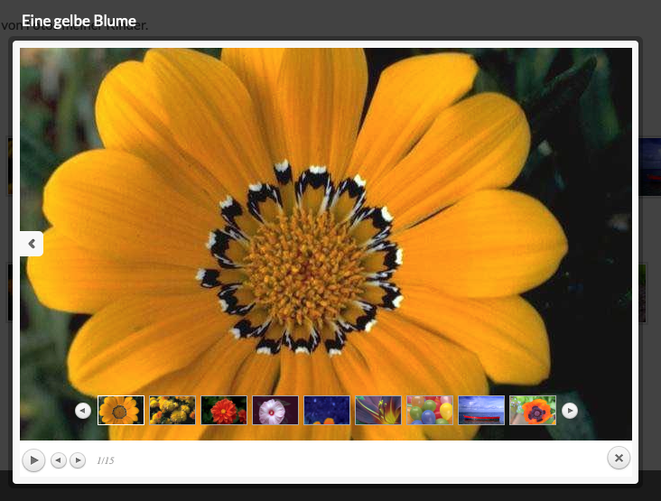Click the 1/15 image counter
Screen dimensions: 661x501
click(x=106, y=461)
